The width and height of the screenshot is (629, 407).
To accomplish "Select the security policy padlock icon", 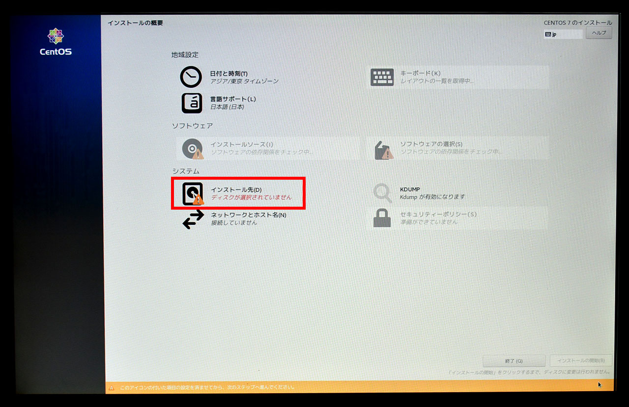I will (382, 218).
